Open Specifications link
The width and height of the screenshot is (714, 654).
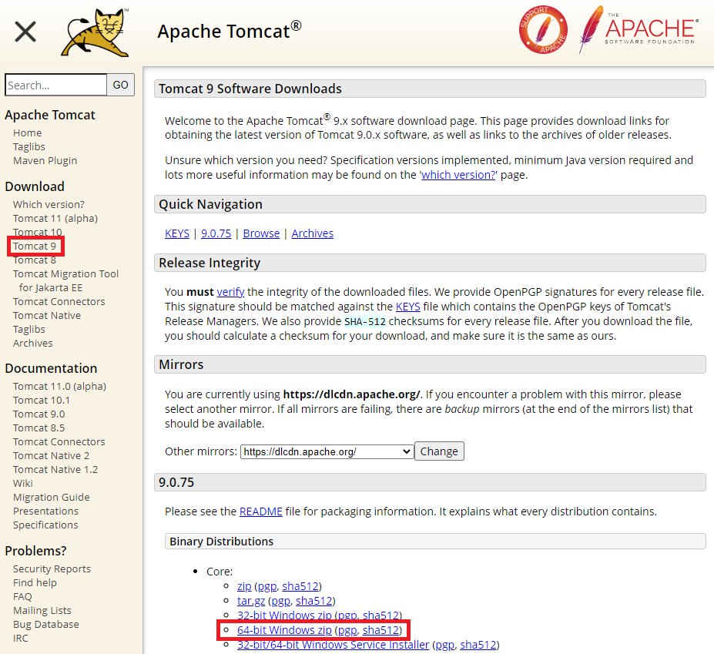(x=45, y=525)
